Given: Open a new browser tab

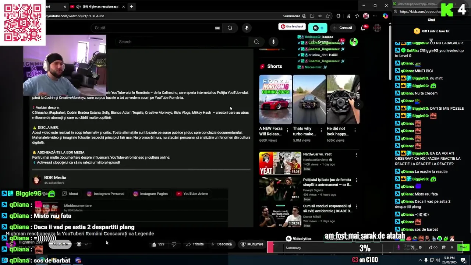Looking at the screenshot, I should tap(131, 6).
